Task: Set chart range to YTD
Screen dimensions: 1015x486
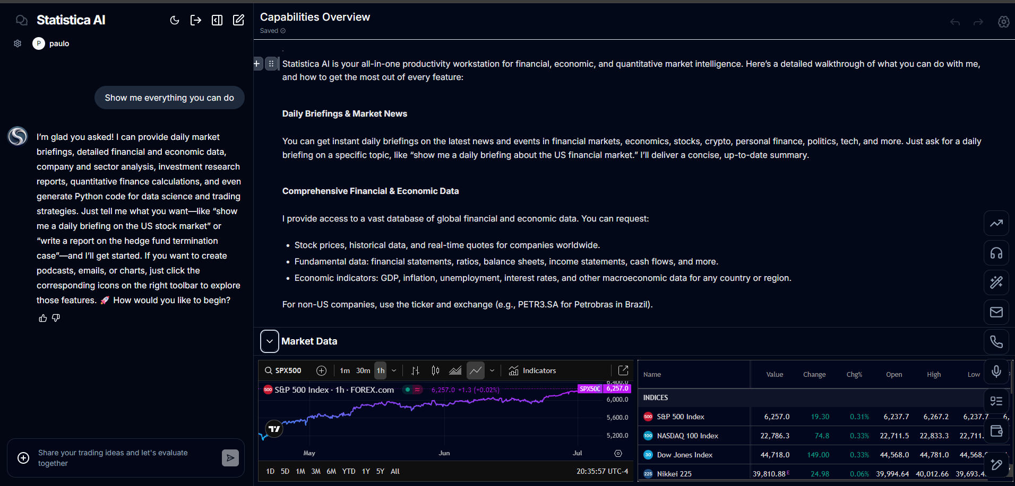Action: 349,471
